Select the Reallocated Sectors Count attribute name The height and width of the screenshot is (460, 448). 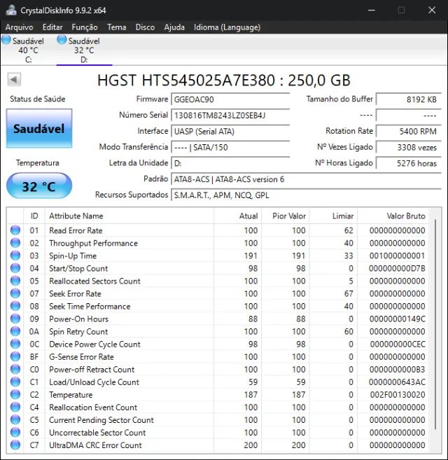[94, 281]
